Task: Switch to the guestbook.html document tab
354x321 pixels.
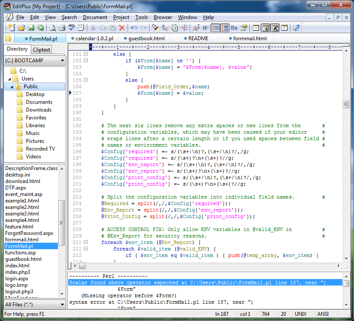Action: 144,39
